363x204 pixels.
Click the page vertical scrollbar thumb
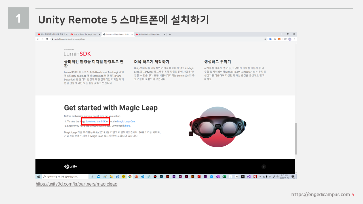(296, 139)
